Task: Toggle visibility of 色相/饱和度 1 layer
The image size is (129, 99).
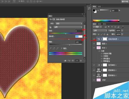Action: tap(94, 39)
